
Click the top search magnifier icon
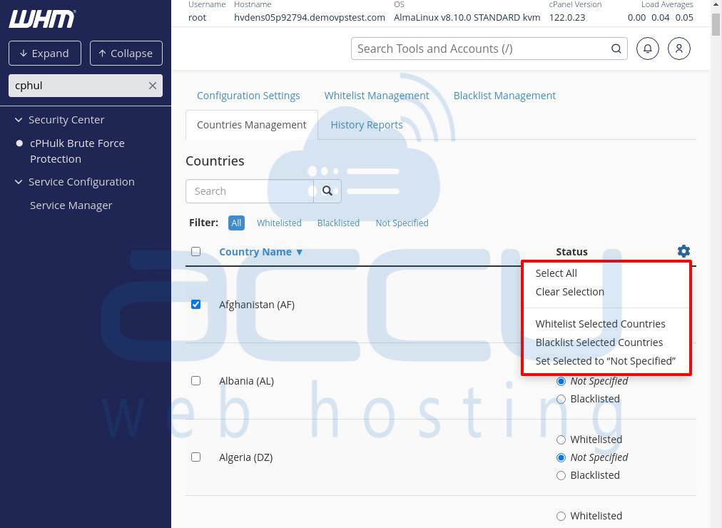pyautogui.click(x=616, y=49)
